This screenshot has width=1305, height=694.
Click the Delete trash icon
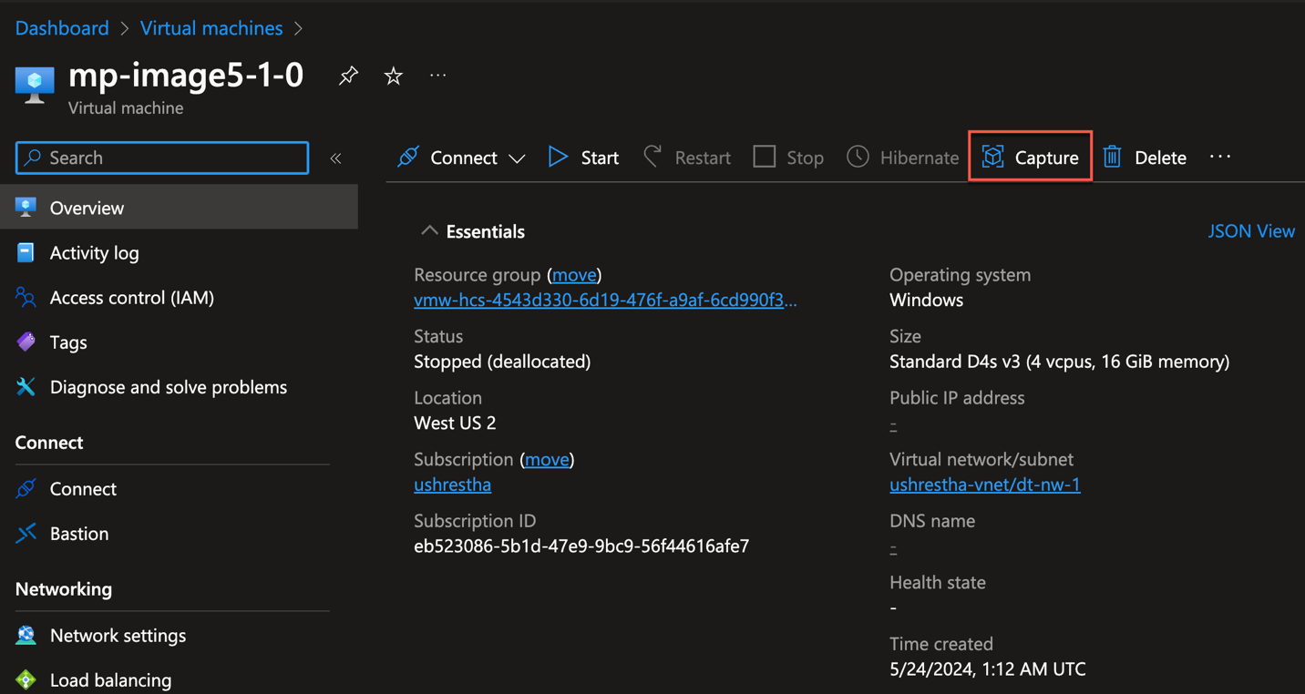1112,157
